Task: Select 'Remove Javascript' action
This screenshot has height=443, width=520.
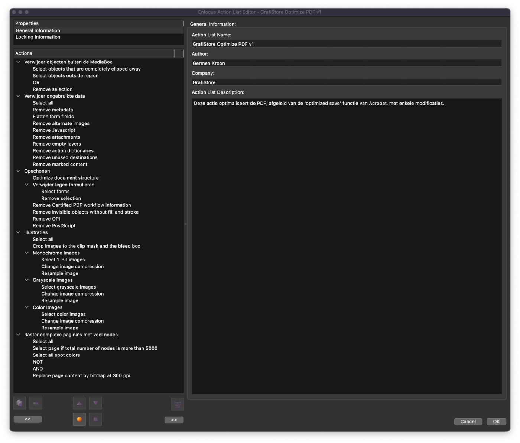Action: [54, 130]
